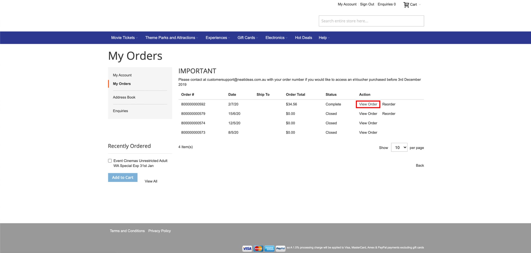Click the Complete status cell

[333, 104]
